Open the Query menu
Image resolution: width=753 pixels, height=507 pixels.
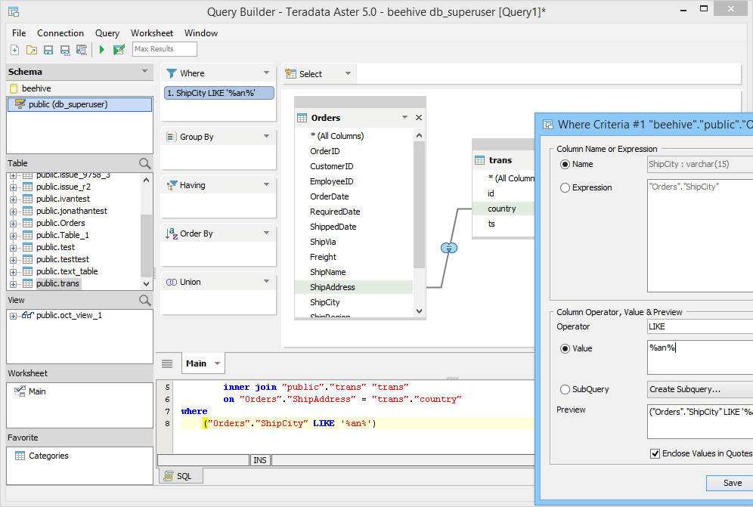pos(107,33)
